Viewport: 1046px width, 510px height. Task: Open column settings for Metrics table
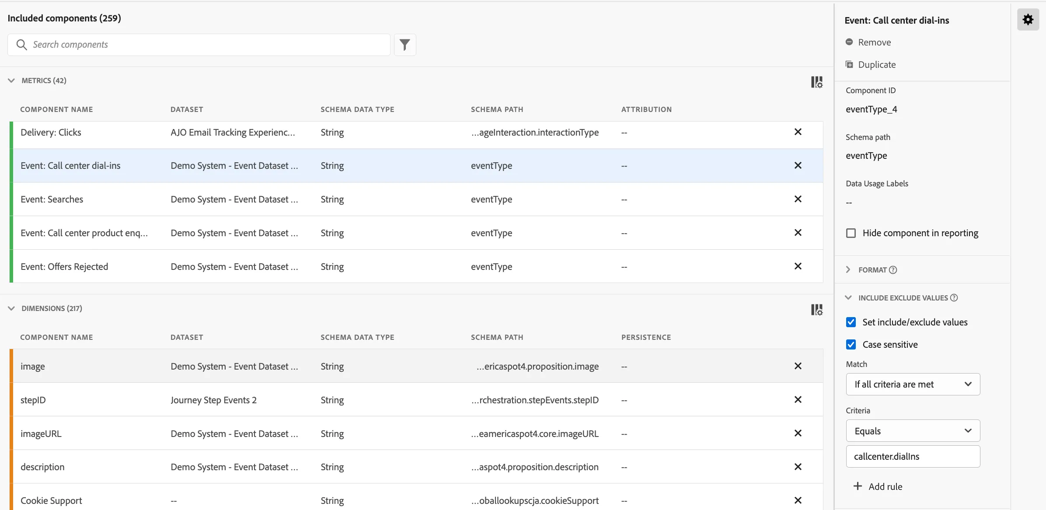pos(816,82)
